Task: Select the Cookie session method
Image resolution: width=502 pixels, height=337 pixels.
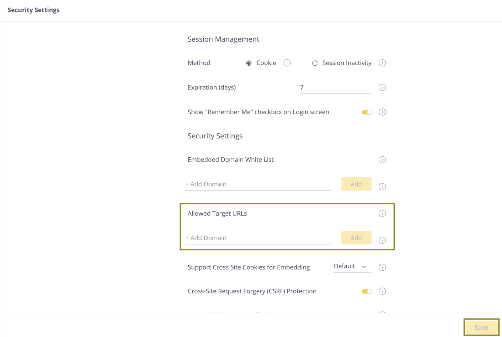Action: [249, 63]
